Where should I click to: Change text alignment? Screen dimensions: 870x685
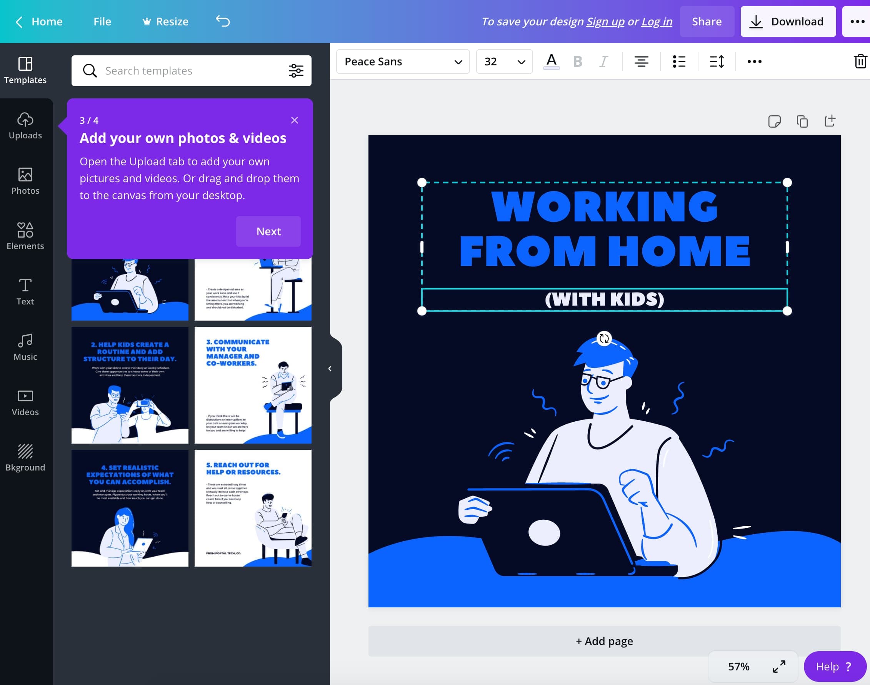pyautogui.click(x=641, y=62)
